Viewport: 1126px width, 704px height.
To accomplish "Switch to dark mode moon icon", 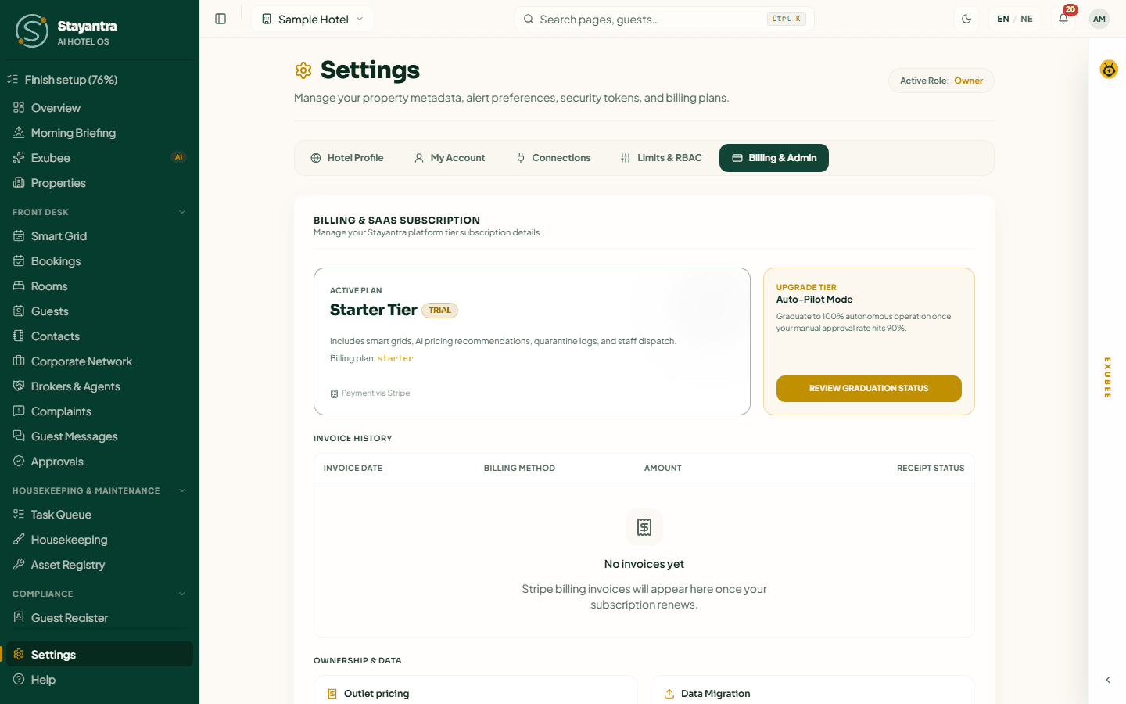I will click(966, 19).
